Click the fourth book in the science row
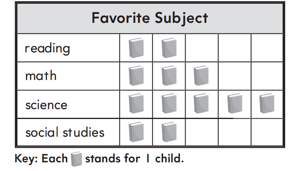Image resolution: width=293 pixels, height=171 pixels. pos(235,104)
